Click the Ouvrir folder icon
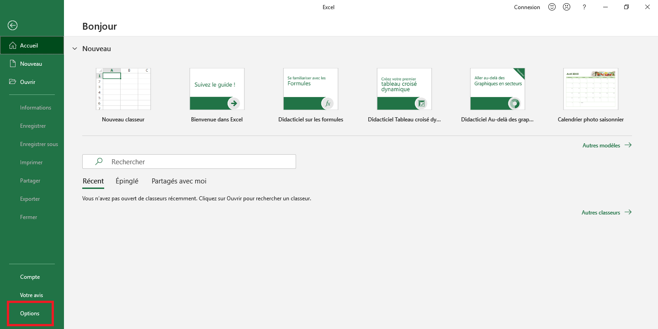The image size is (658, 329). 13,82
